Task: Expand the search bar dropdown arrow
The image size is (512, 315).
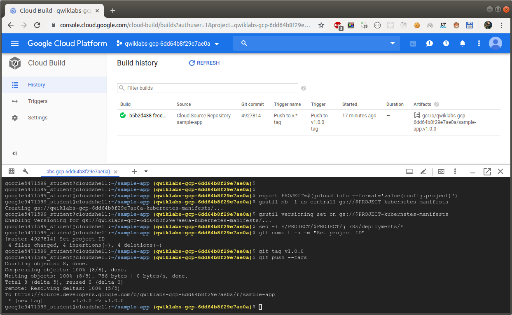Action: pyautogui.click(x=393, y=43)
